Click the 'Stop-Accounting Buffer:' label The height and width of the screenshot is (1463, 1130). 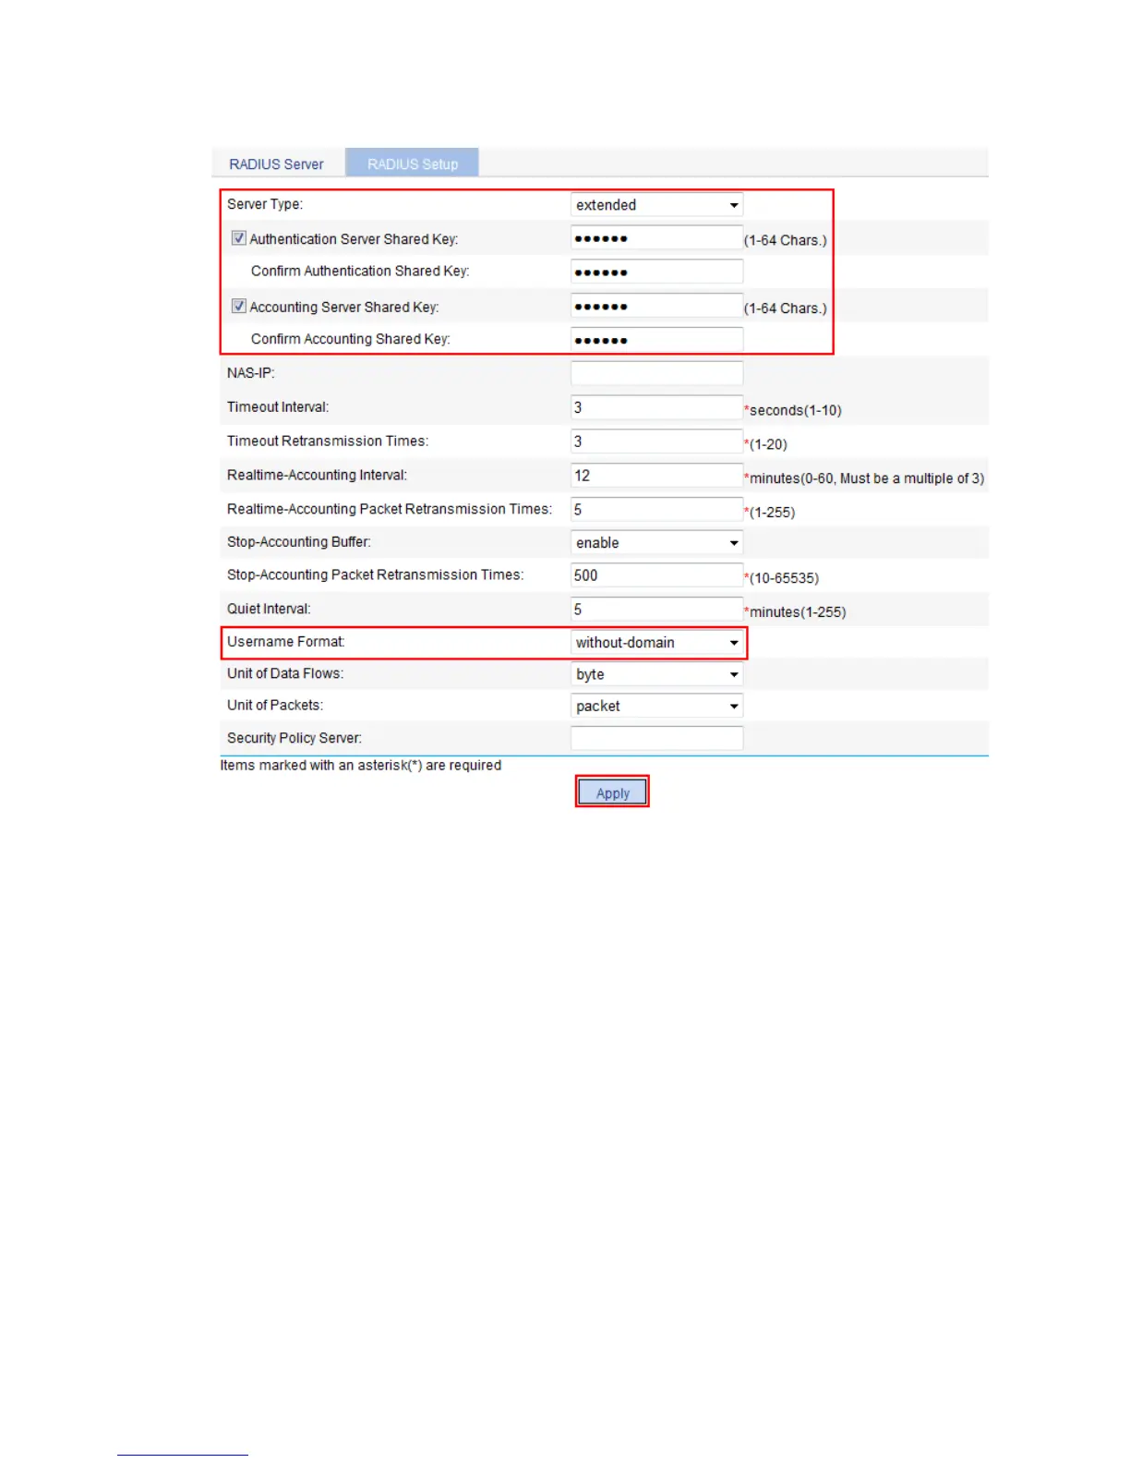pyautogui.click(x=299, y=542)
